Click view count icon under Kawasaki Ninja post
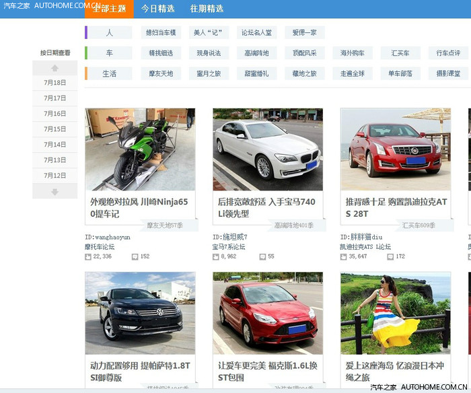 click(88, 256)
